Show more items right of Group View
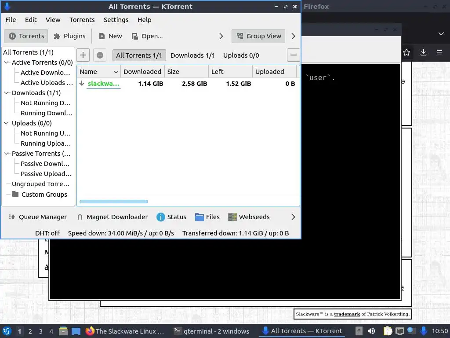 293,36
